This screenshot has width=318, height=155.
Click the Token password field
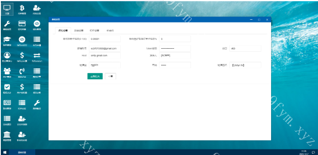tap(175, 48)
